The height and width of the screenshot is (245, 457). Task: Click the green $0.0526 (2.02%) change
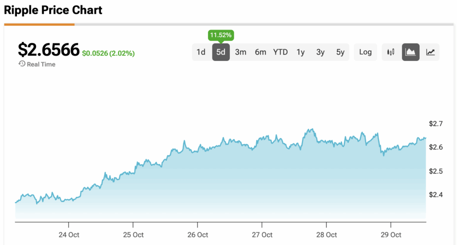click(108, 53)
